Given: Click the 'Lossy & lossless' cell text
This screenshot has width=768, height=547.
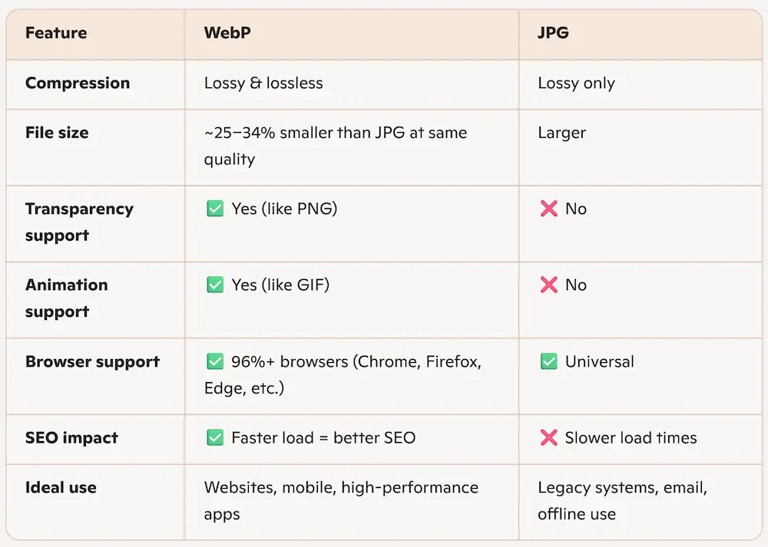Looking at the screenshot, I should [x=263, y=83].
